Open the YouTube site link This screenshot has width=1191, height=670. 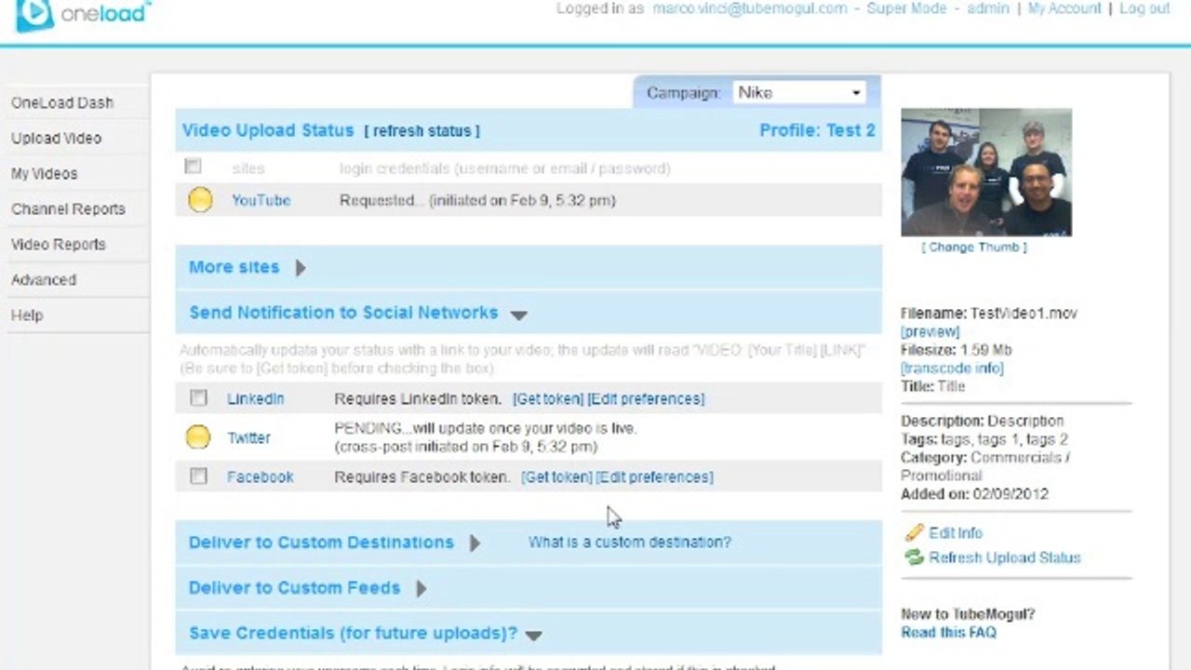coord(261,200)
